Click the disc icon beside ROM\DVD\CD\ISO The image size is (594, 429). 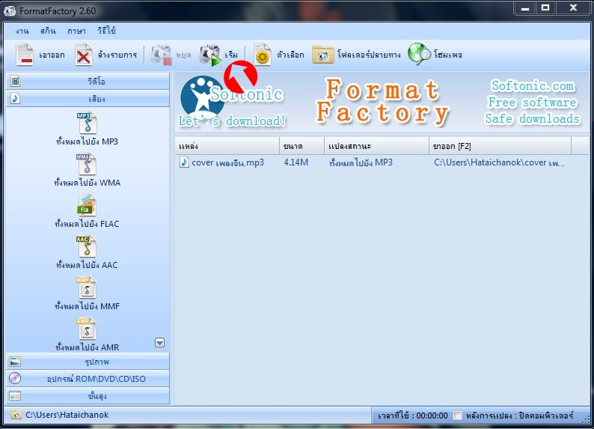(x=15, y=378)
